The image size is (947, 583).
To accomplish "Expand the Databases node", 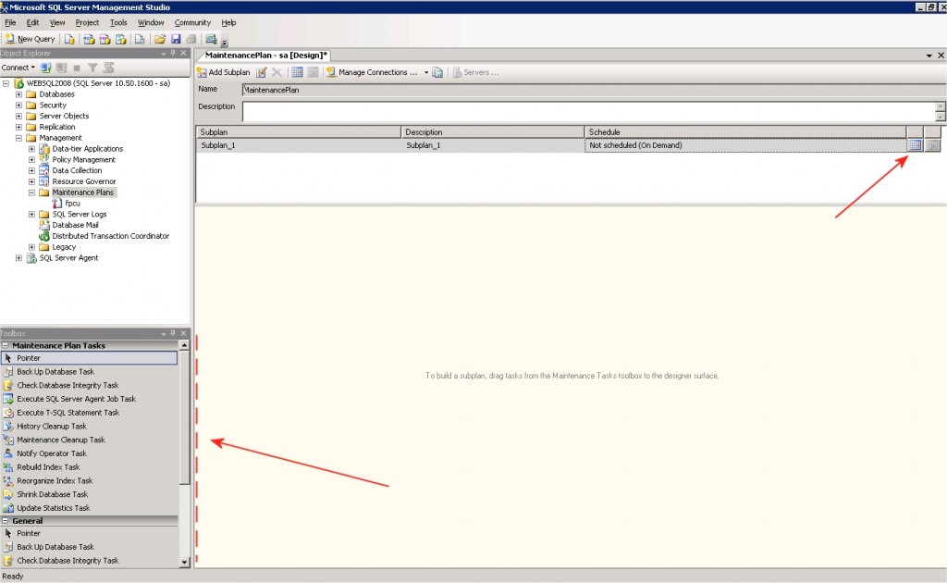I will point(18,94).
